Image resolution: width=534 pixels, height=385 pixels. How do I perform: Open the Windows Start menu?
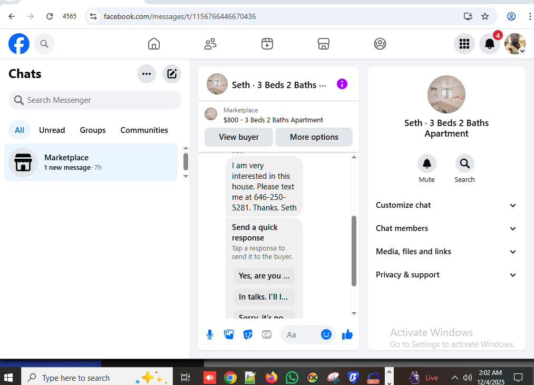[8, 378]
